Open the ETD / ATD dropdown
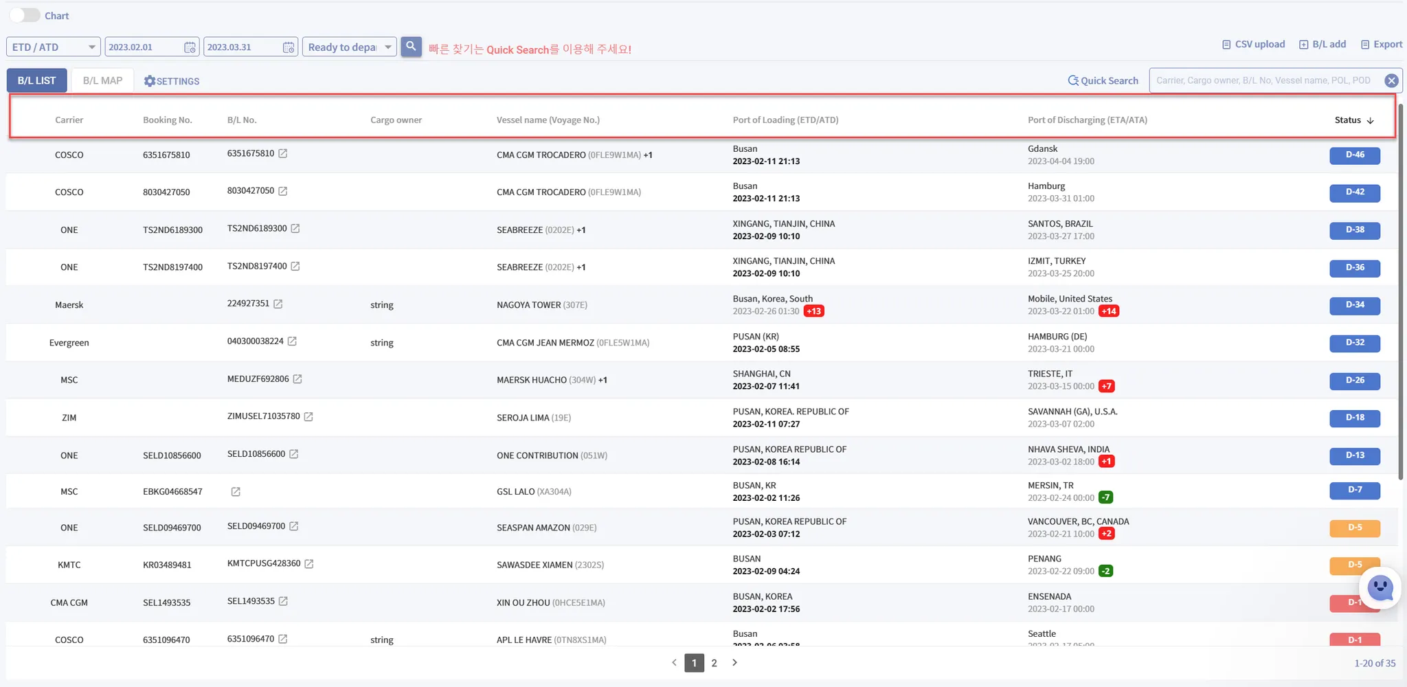The image size is (1407, 687). [54, 47]
